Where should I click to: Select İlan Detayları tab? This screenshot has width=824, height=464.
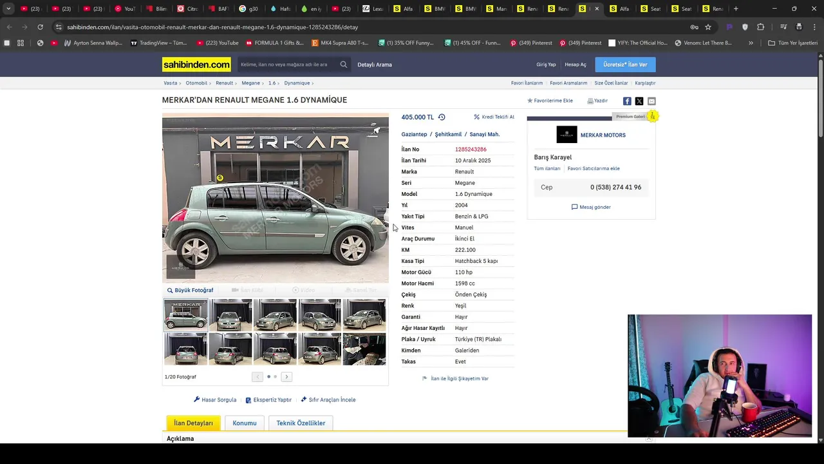pyautogui.click(x=193, y=423)
